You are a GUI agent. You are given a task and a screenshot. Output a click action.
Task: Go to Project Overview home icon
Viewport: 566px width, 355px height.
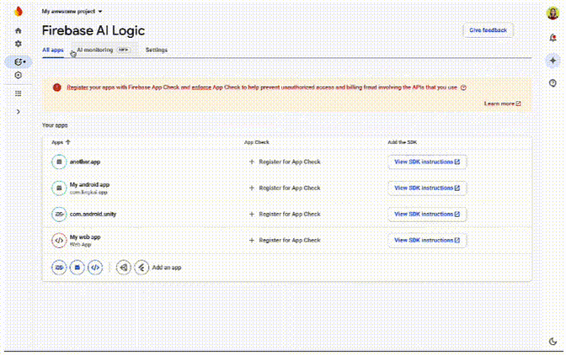click(19, 30)
